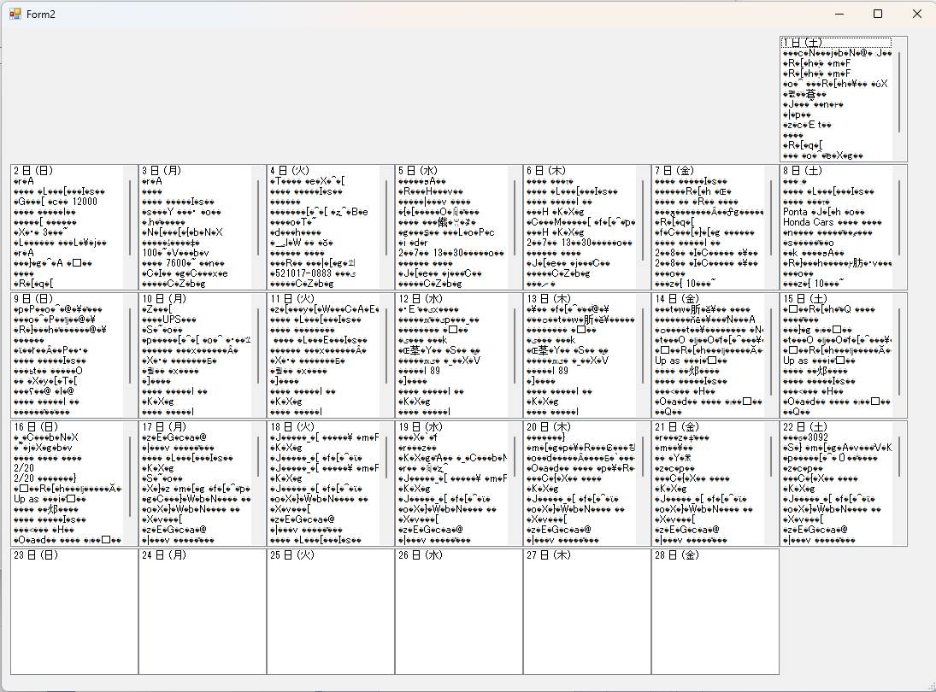This screenshot has width=936, height=692.
Task: Select the 1日(土) day header
Action: tap(836, 43)
